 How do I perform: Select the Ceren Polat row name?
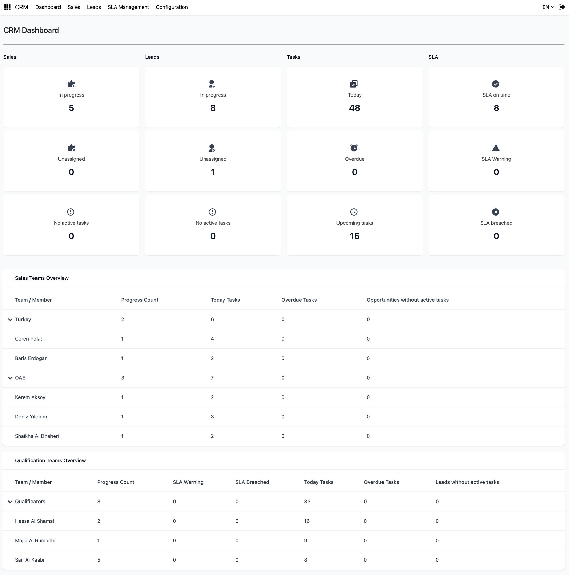[x=28, y=339]
